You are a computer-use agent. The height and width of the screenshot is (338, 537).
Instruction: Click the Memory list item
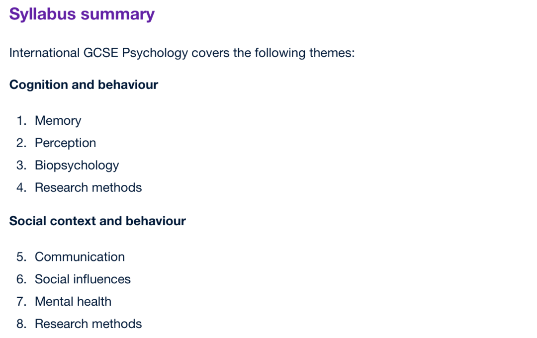[58, 121]
